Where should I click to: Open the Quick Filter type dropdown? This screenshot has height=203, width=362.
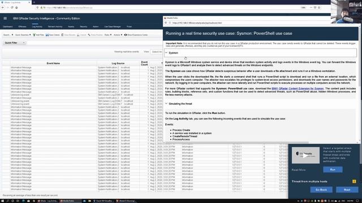click(x=14, y=43)
